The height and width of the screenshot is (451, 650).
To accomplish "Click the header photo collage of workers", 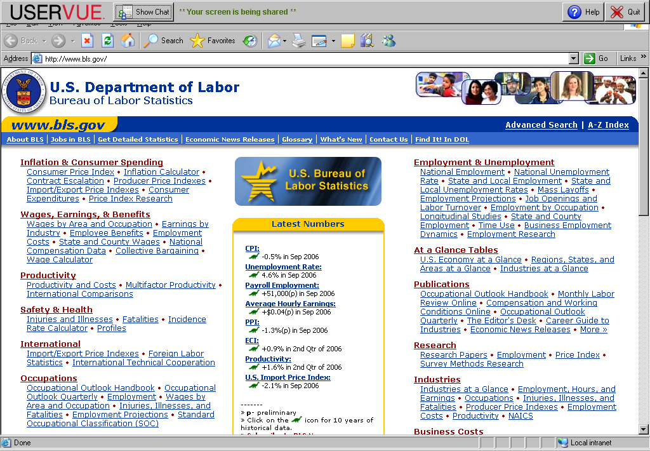I will pyautogui.click(x=526, y=88).
